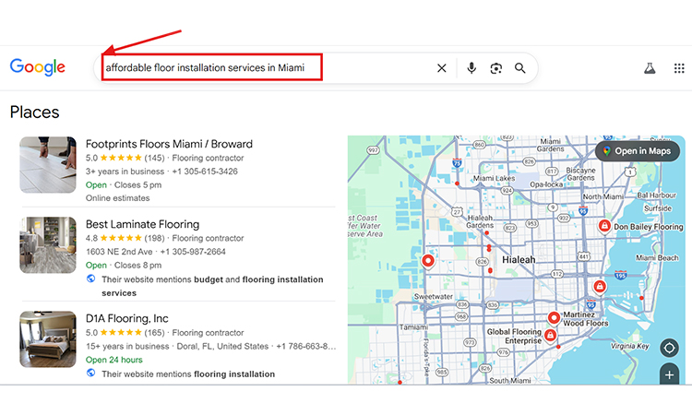Clear the search box with X icon
The width and height of the screenshot is (692, 415).
point(441,68)
